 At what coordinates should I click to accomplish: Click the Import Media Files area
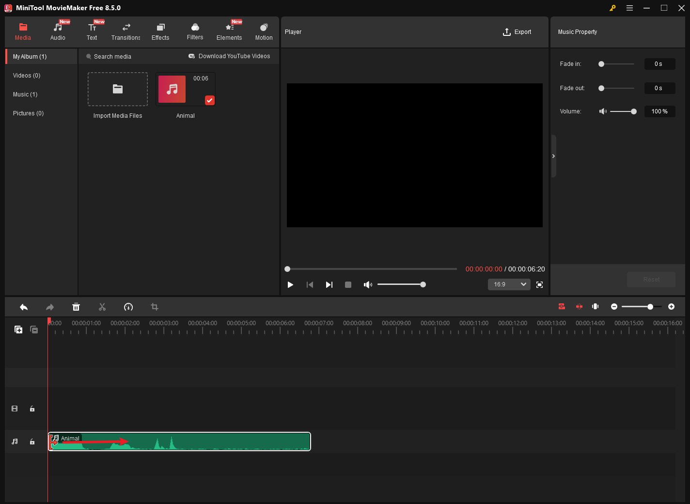tap(117, 89)
